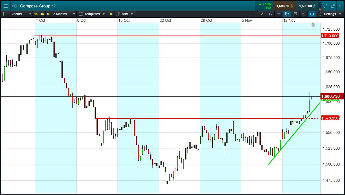Toggle the price label tag icon
Image resolution: width=345 pixels, height=195 pixels.
312,14
